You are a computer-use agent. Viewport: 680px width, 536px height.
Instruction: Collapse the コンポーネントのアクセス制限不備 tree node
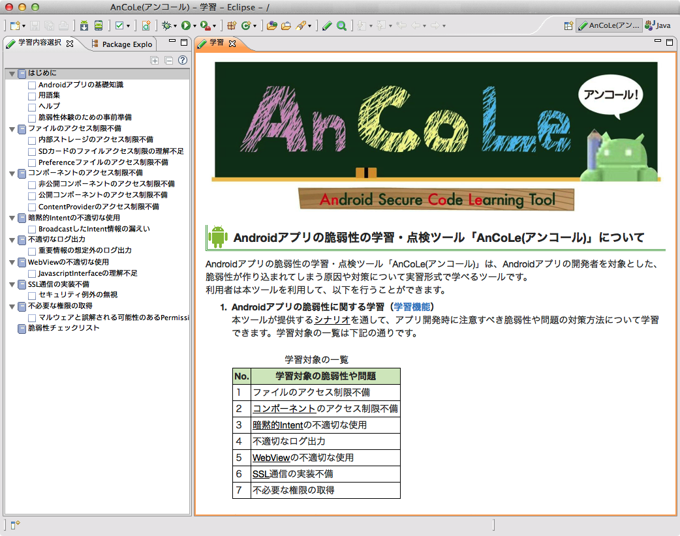[12, 173]
